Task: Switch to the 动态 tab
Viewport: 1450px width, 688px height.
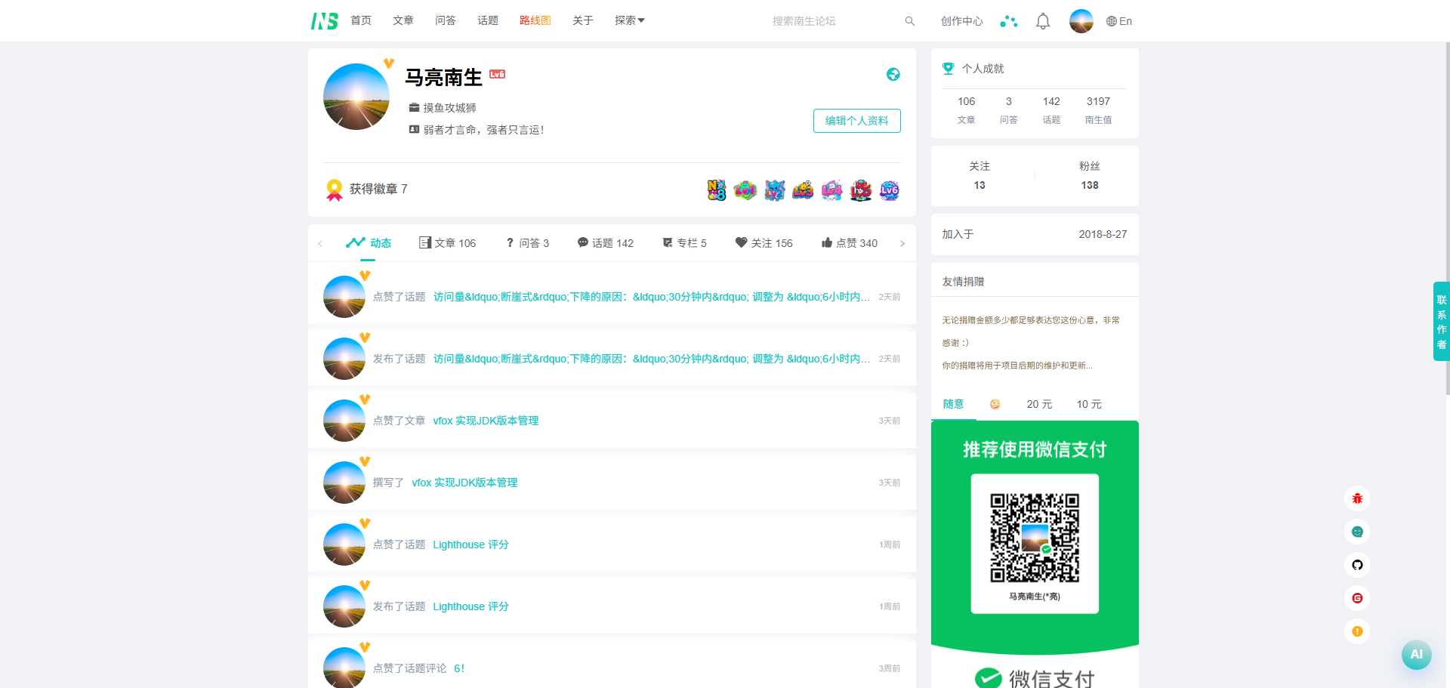Action: [x=369, y=243]
